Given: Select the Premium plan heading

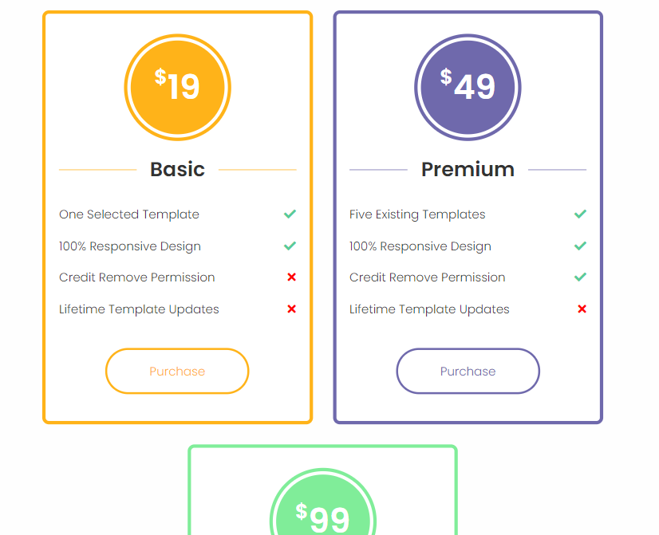Looking at the screenshot, I should (468, 169).
